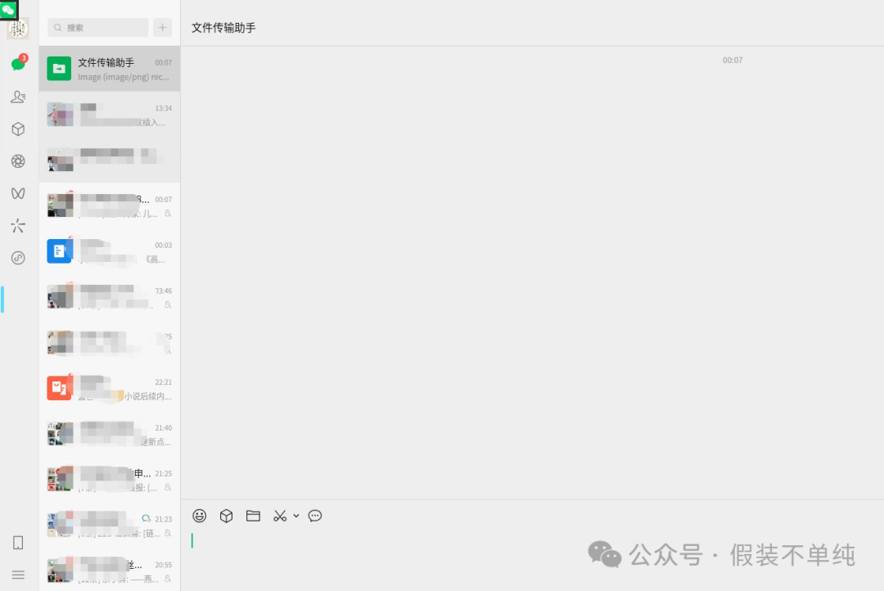The height and width of the screenshot is (591, 884).
Task: Open the conversation timed 21:23
Action: tap(110, 526)
